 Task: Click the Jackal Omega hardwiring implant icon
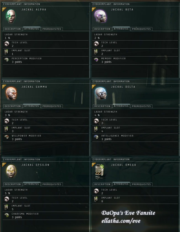point(100,171)
